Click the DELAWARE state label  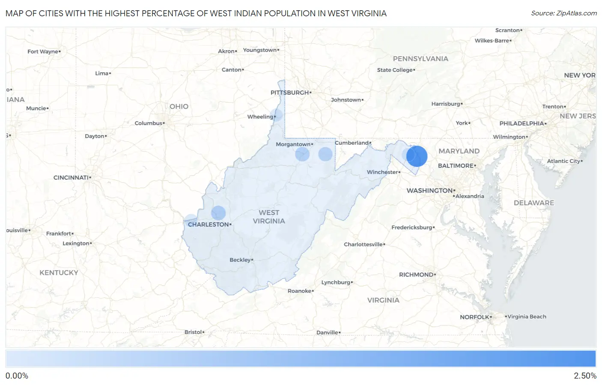(534, 203)
